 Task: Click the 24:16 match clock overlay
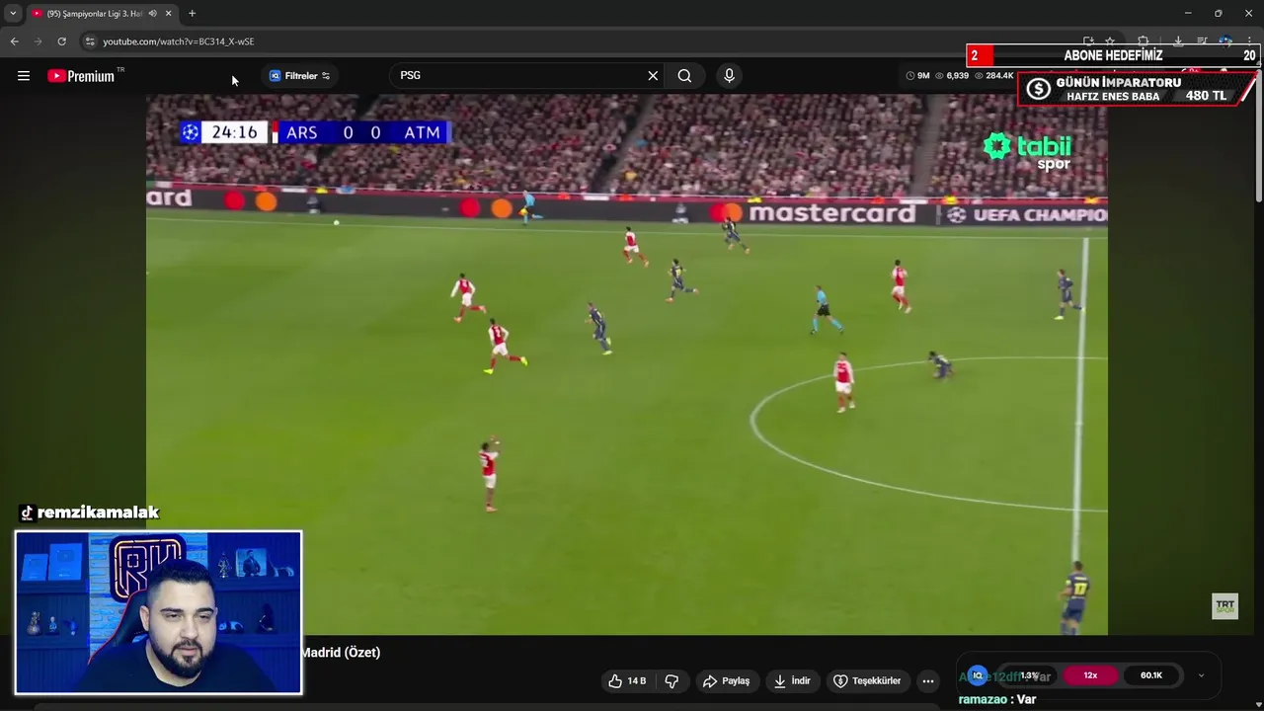point(233,132)
